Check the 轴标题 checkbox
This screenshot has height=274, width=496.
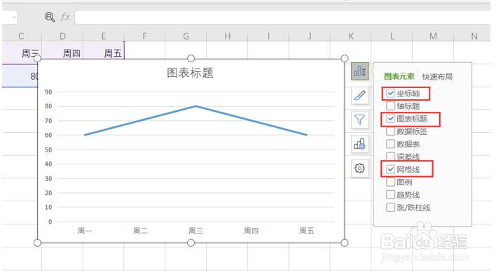tap(391, 106)
